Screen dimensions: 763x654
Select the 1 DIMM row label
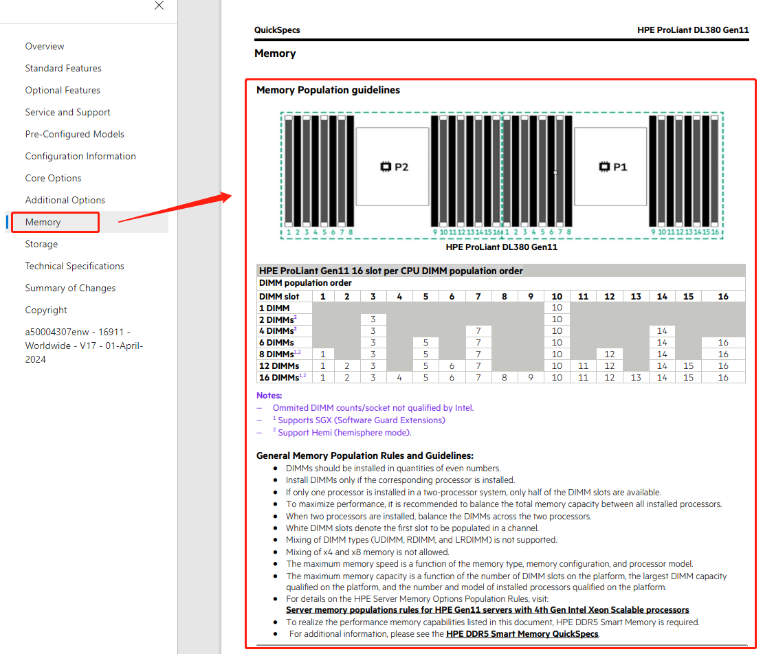click(274, 308)
